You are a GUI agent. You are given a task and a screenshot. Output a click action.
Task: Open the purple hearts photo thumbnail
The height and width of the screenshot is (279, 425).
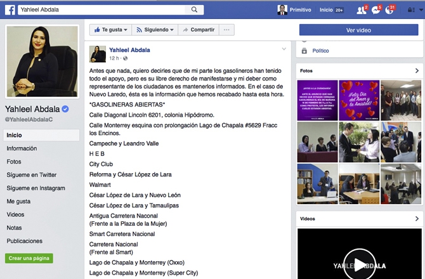point(358,100)
